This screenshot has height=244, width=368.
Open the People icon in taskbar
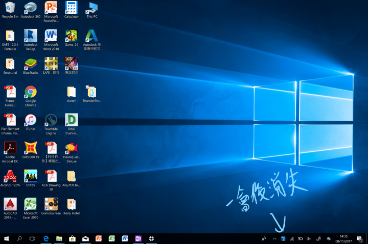[264, 238]
